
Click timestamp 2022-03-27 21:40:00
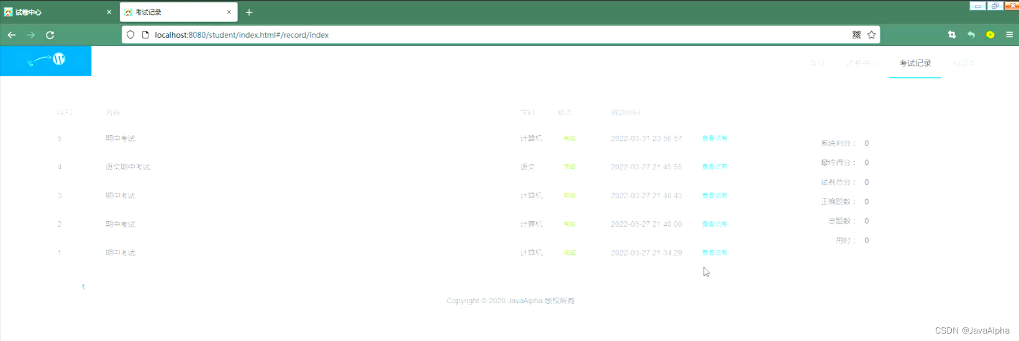click(646, 224)
